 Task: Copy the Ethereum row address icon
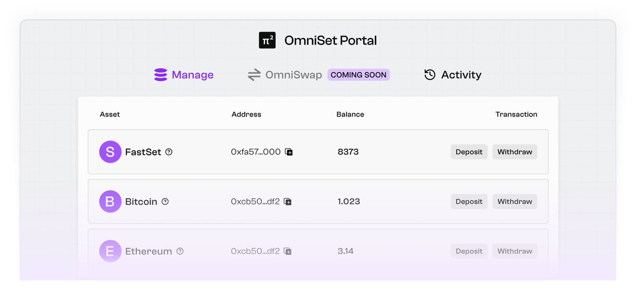tap(288, 251)
